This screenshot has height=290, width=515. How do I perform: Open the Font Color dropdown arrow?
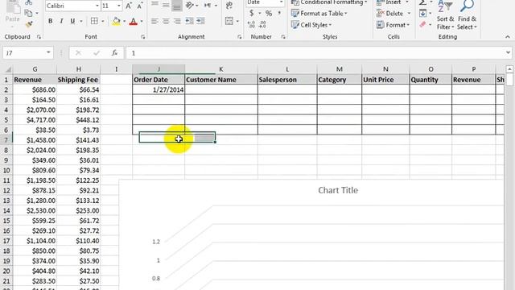142,22
